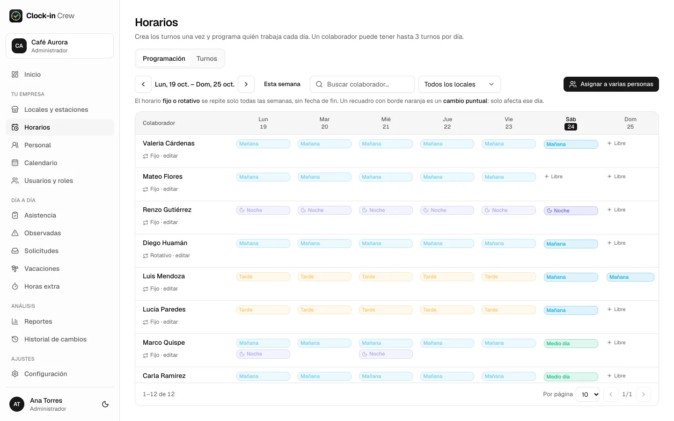The width and height of the screenshot is (674, 421).
Task: Click Esta semana link
Action: click(x=282, y=84)
